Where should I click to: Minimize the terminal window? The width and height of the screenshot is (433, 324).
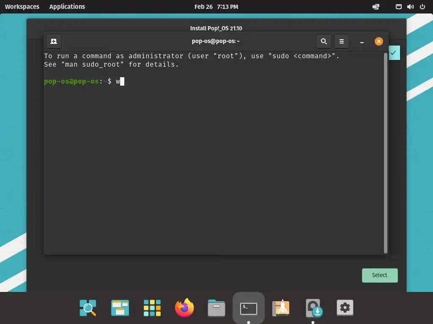362,42
